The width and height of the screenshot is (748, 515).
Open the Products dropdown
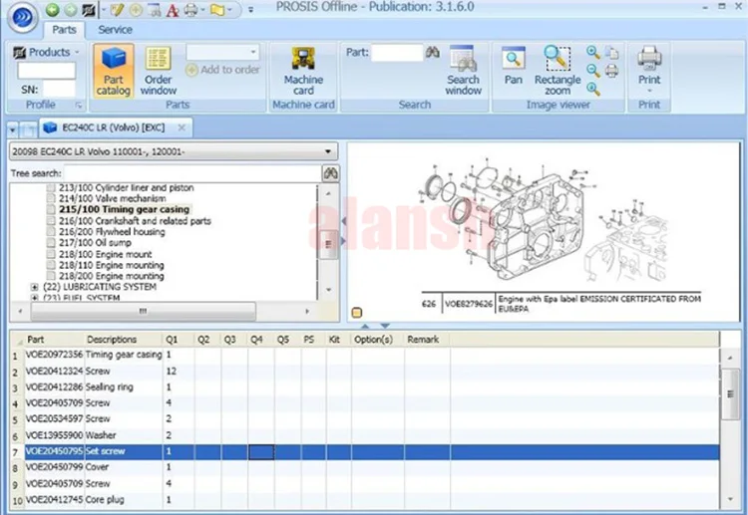pyautogui.click(x=46, y=52)
